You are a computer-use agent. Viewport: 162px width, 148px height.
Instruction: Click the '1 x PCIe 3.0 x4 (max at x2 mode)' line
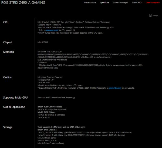(x=51, y=115)
